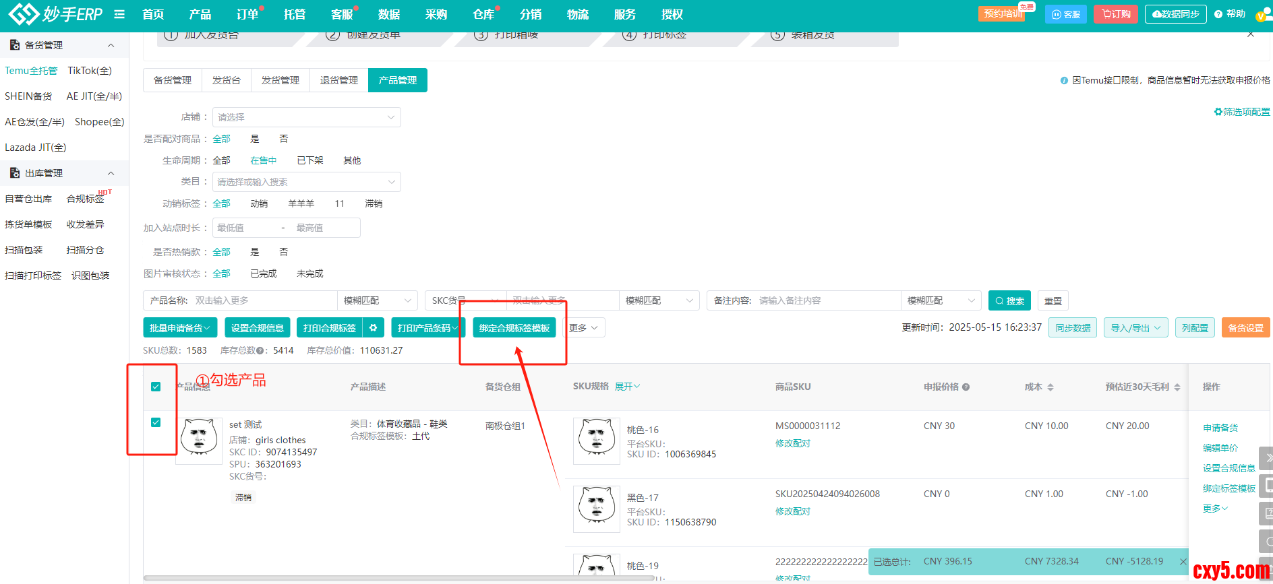
Task: Expand the 导入/导出 dropdown
Action: click(x=1135, y=328)
